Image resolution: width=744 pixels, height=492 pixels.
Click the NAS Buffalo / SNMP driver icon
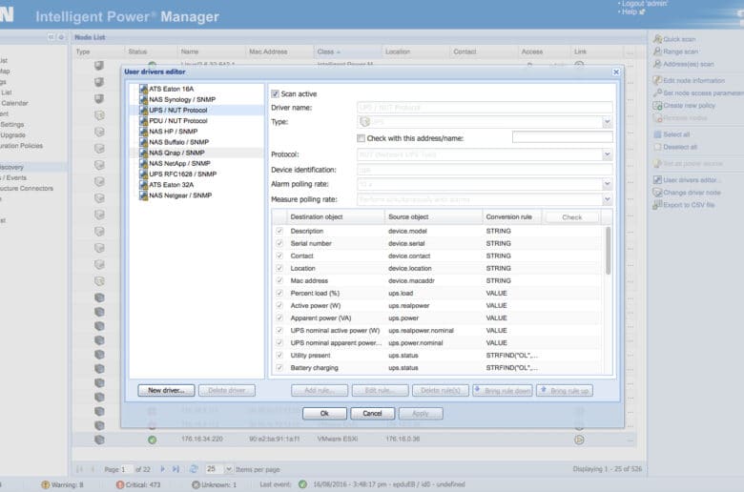click(143, 142)
